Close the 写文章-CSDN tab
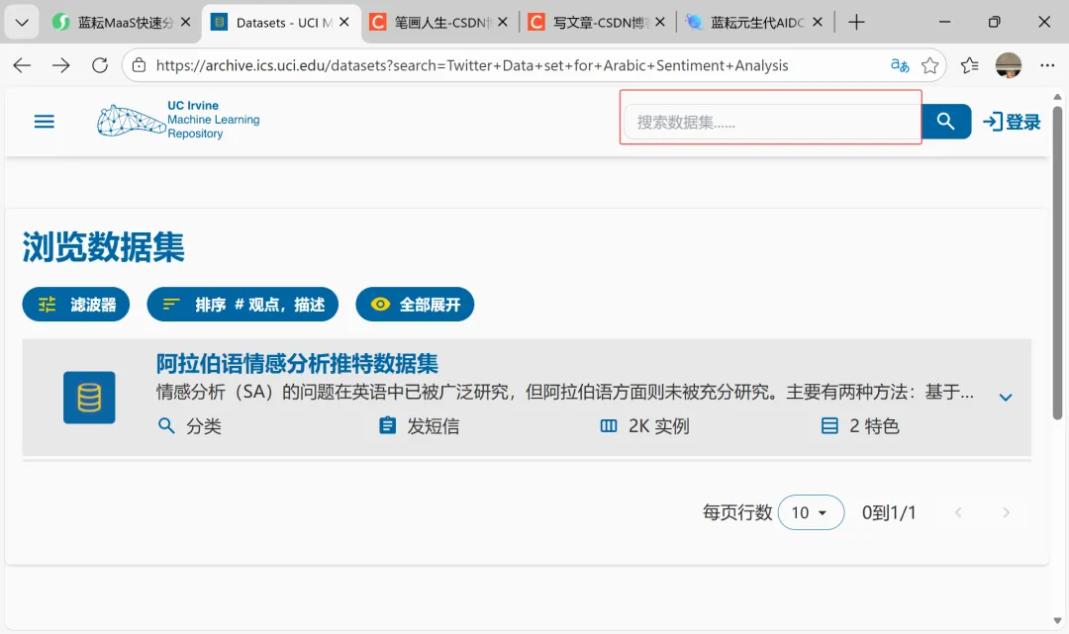This screenshot has width=1069, height=634. [660, 22]
